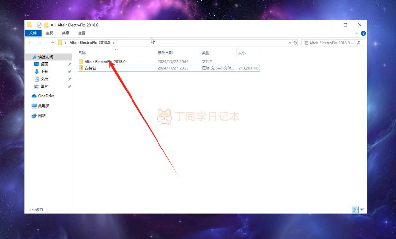Click the 2024/11/27 20:33 date cell

tap(173, 68)
